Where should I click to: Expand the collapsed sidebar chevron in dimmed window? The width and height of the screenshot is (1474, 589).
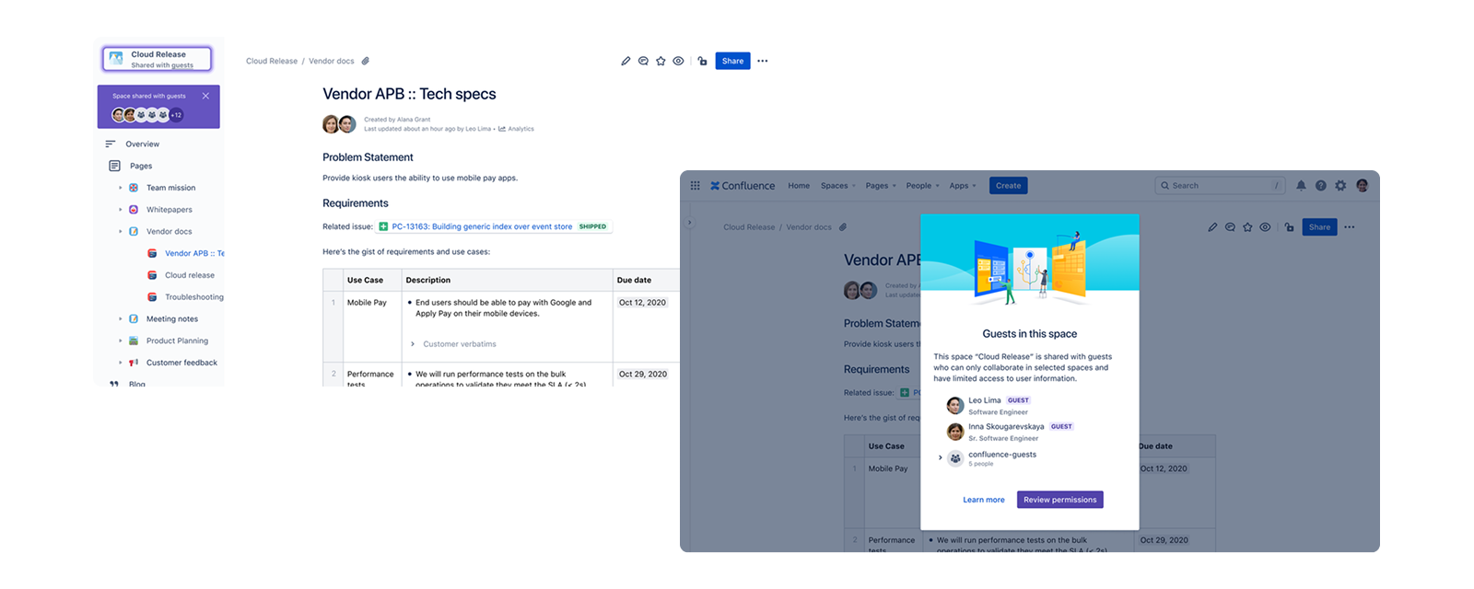click(x=689, y=223)
